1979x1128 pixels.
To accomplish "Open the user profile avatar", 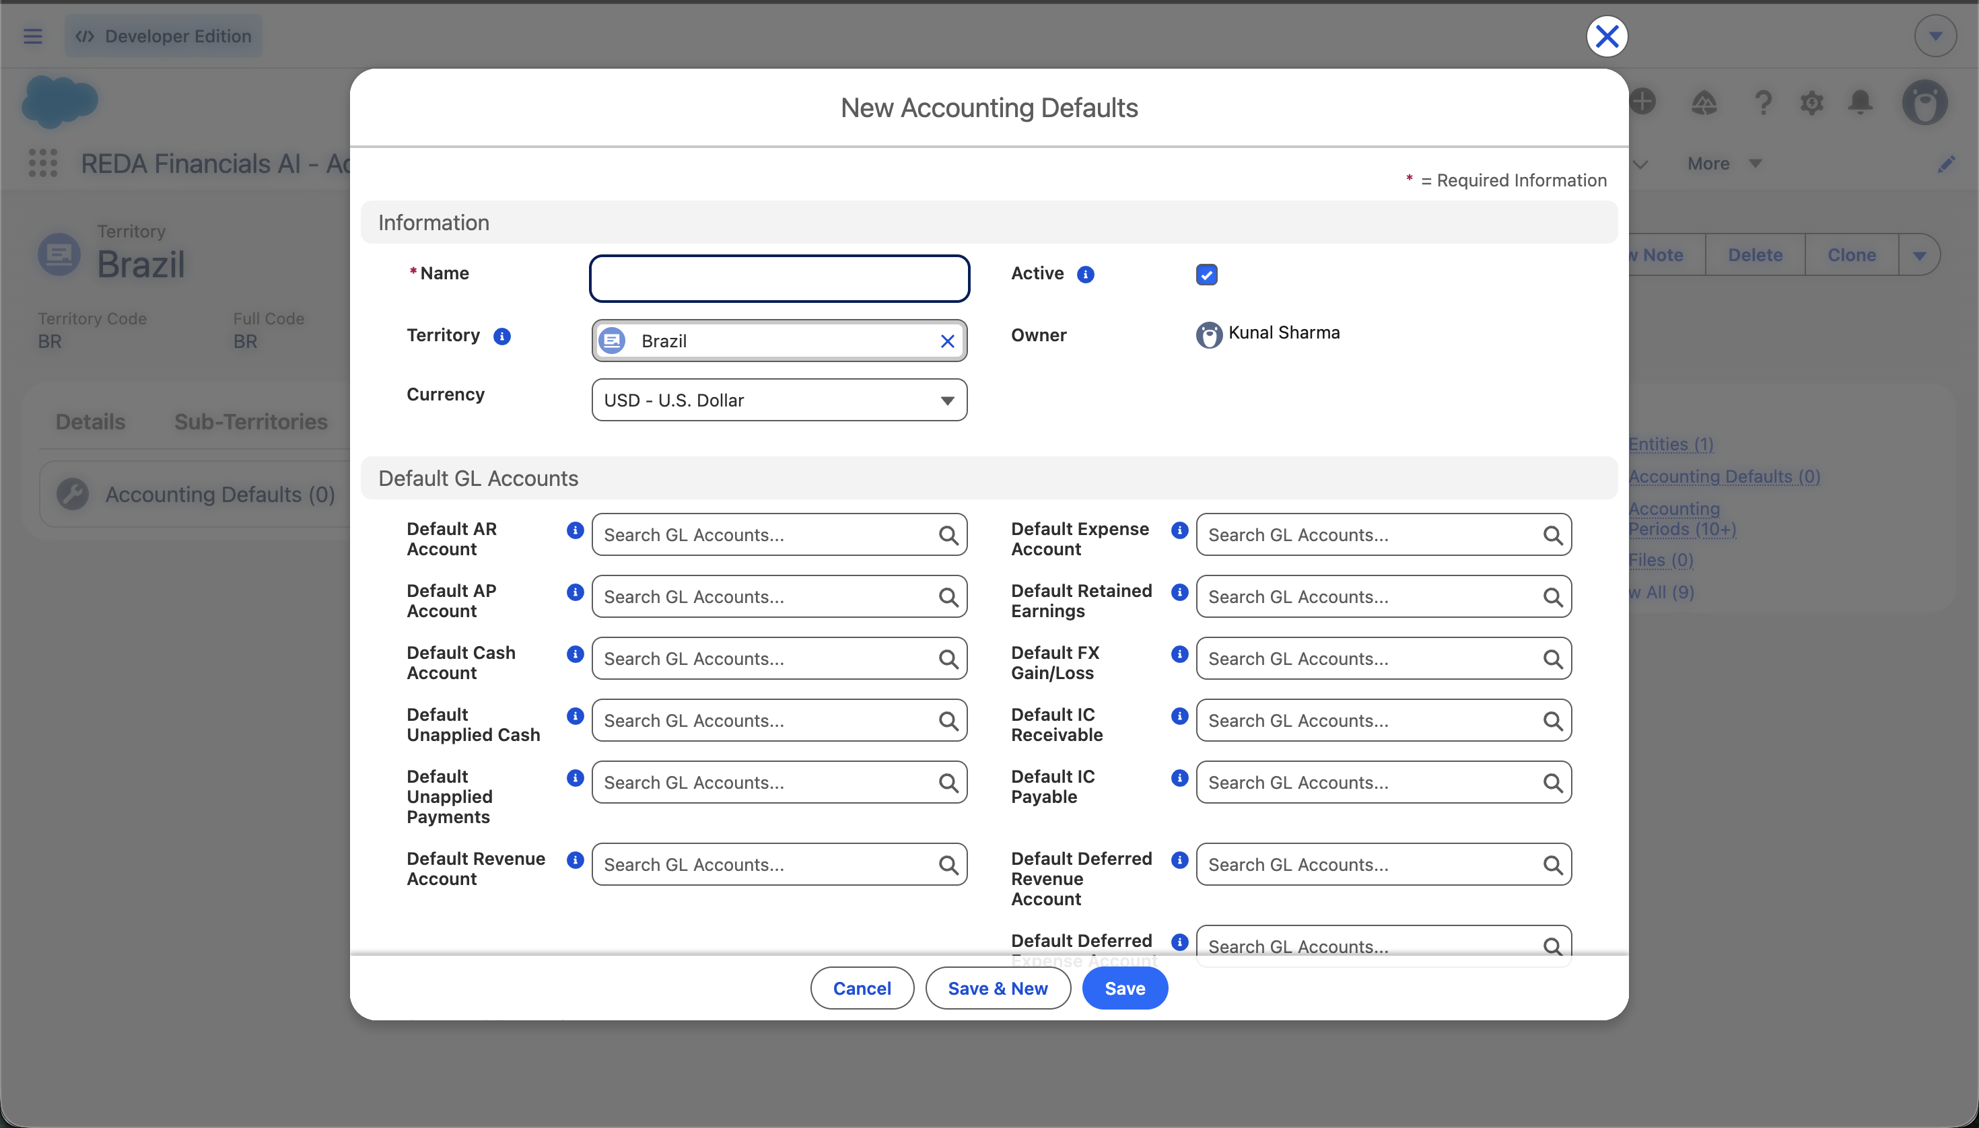I will tap(1924, 102).
